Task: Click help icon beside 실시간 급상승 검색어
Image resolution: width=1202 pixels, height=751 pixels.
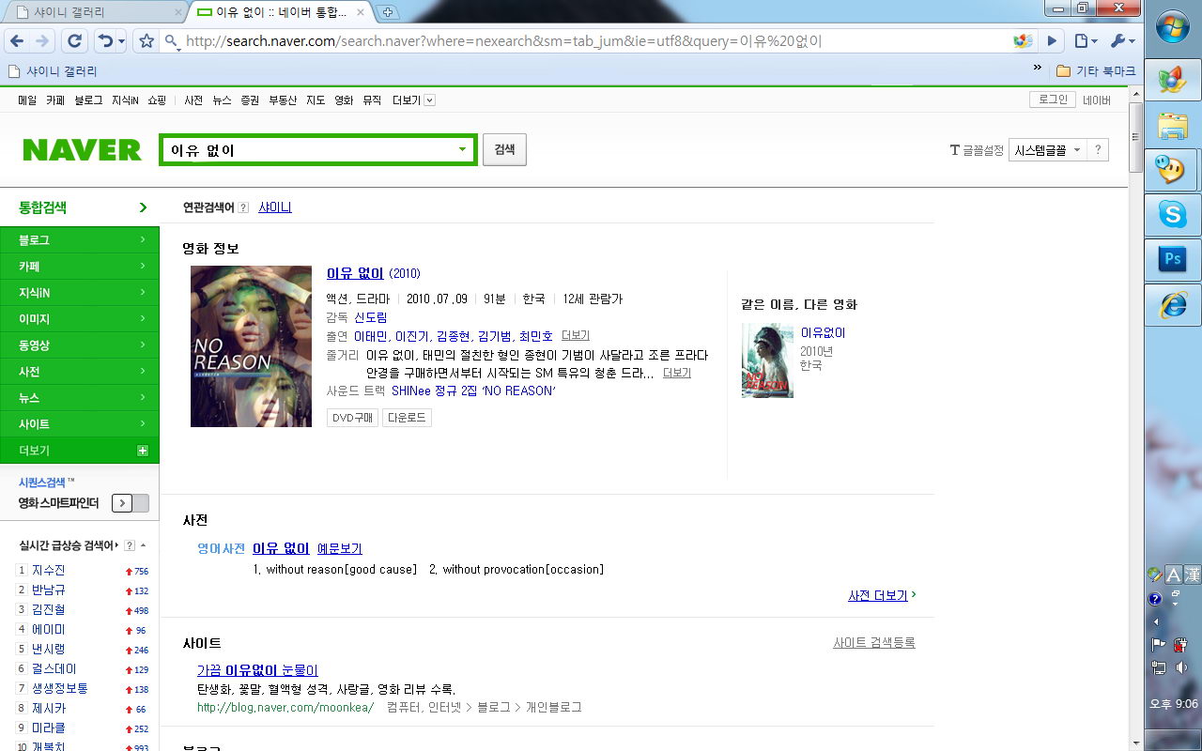Action: pyautogui.click(x=130, y=545)
